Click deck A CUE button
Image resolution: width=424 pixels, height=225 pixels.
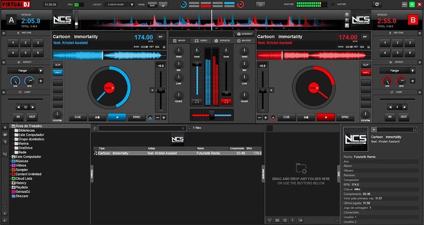(78, 117)
